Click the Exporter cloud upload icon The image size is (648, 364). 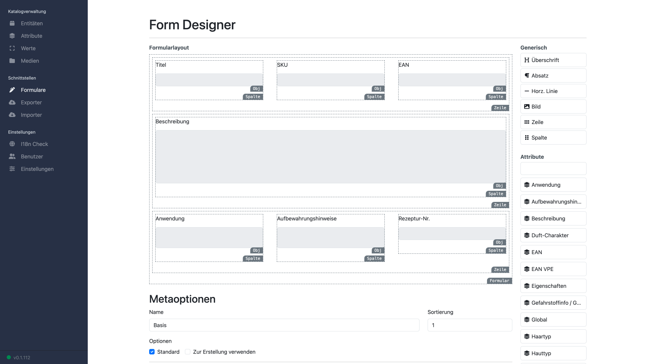coord(12,102)
